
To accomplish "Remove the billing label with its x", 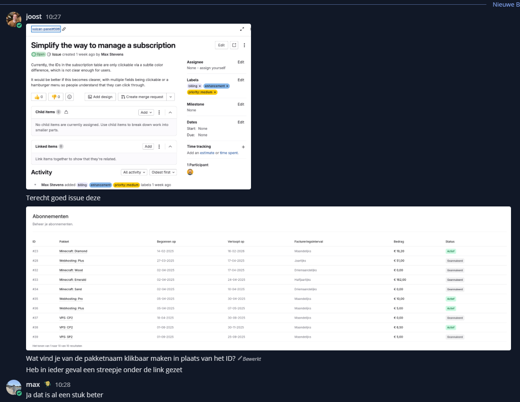I will click(x=200, y=86).
